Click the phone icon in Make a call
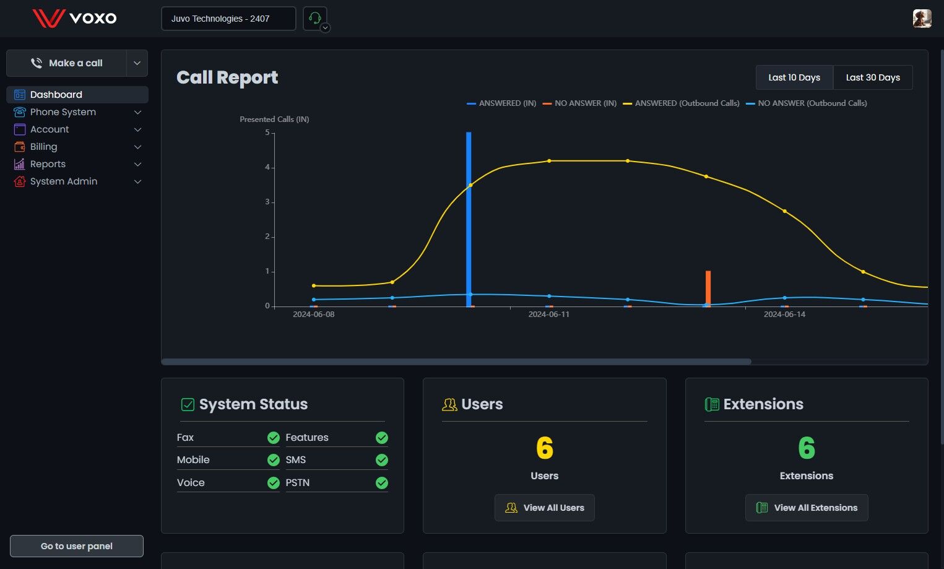This screenshot has height=569, width=944. pos(37,63)
